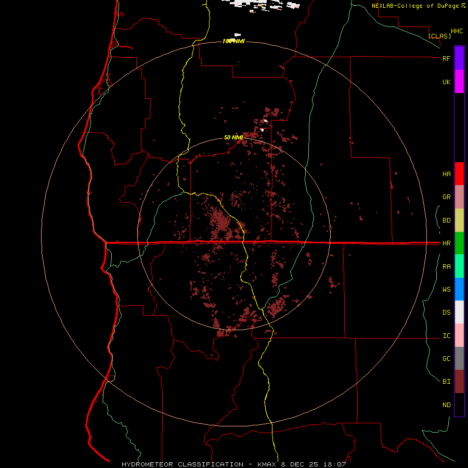This screenshot has height=468, width=468.
Task: Click the pink-brown GR legend color swatch
Action: (459, 197)
